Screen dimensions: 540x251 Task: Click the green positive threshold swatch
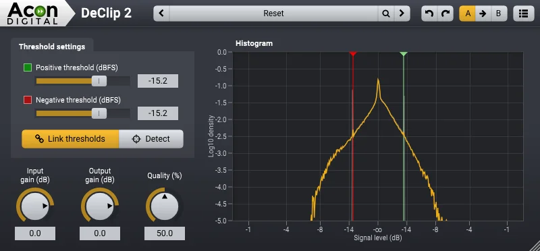click(28, 67)
